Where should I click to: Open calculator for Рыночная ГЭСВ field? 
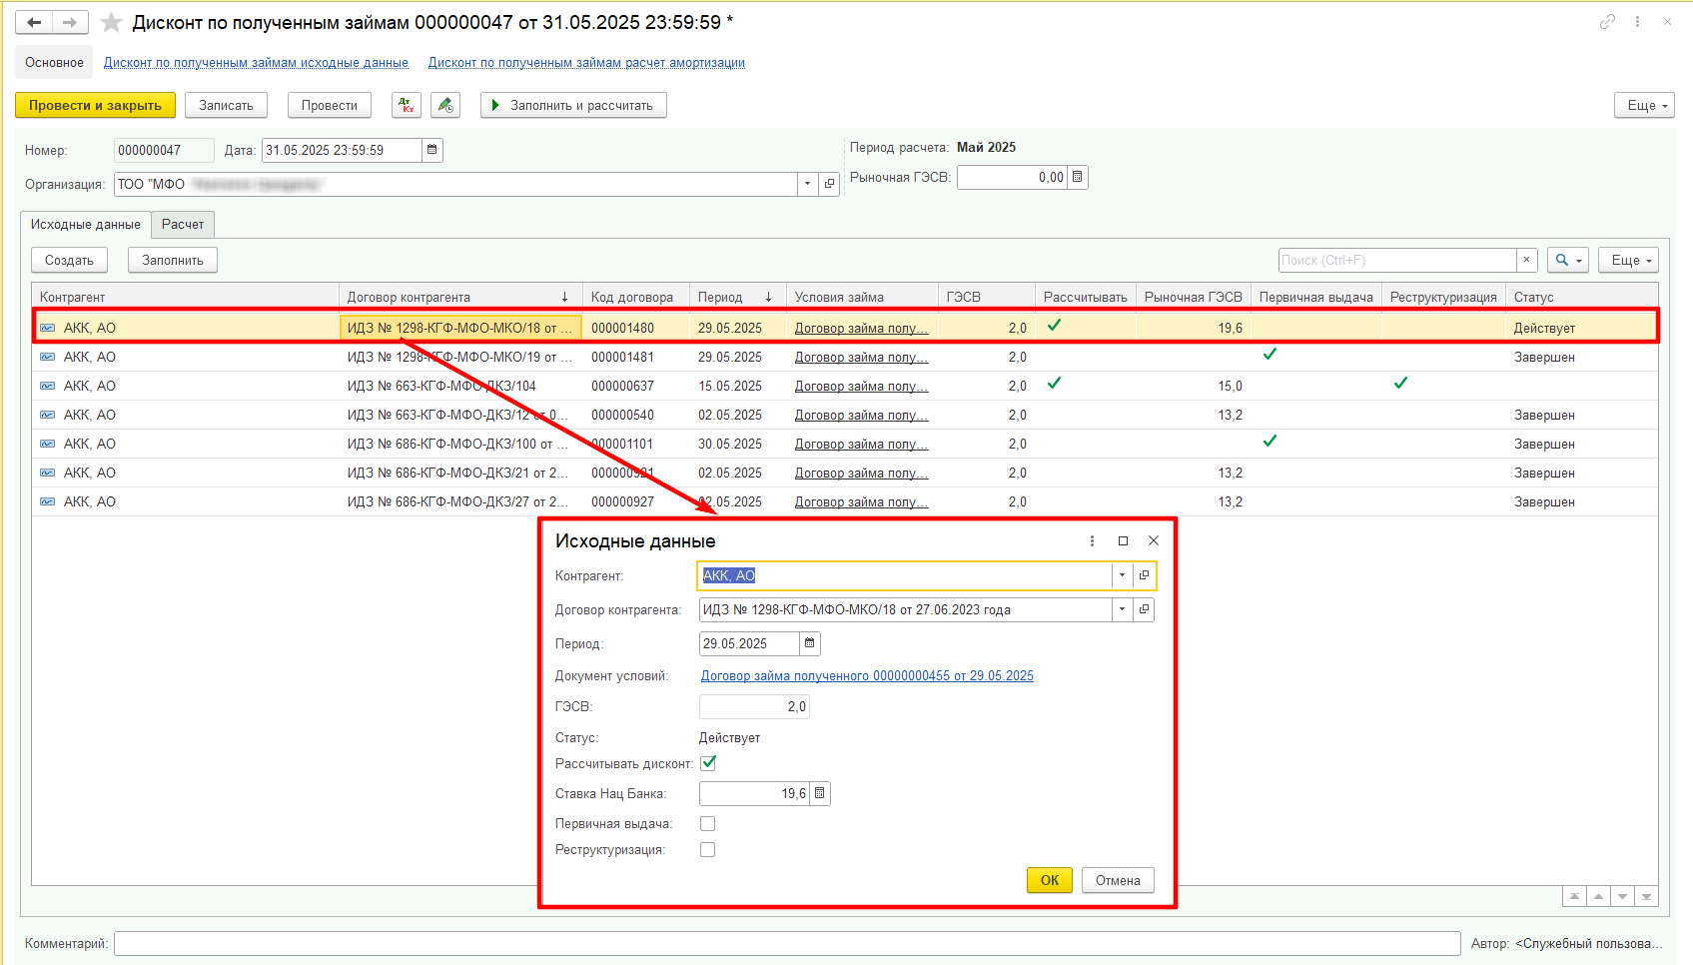coord(1077,177)
